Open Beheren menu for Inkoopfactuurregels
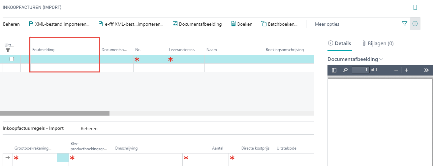434x166 pixels. point(89,128)
